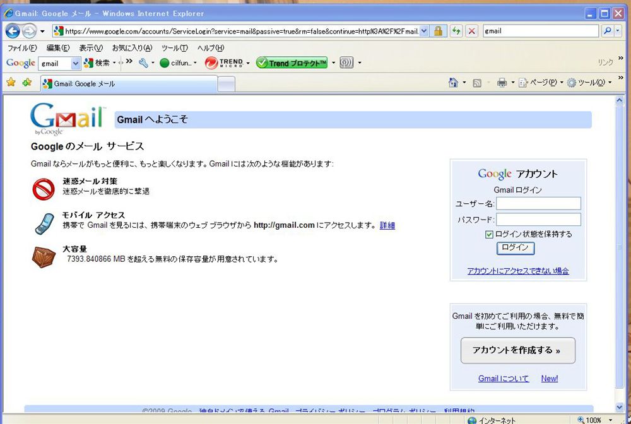Open the Gmail について link
Screen dimensions: 631x424
pyautogui.click(x=503, y=378)
